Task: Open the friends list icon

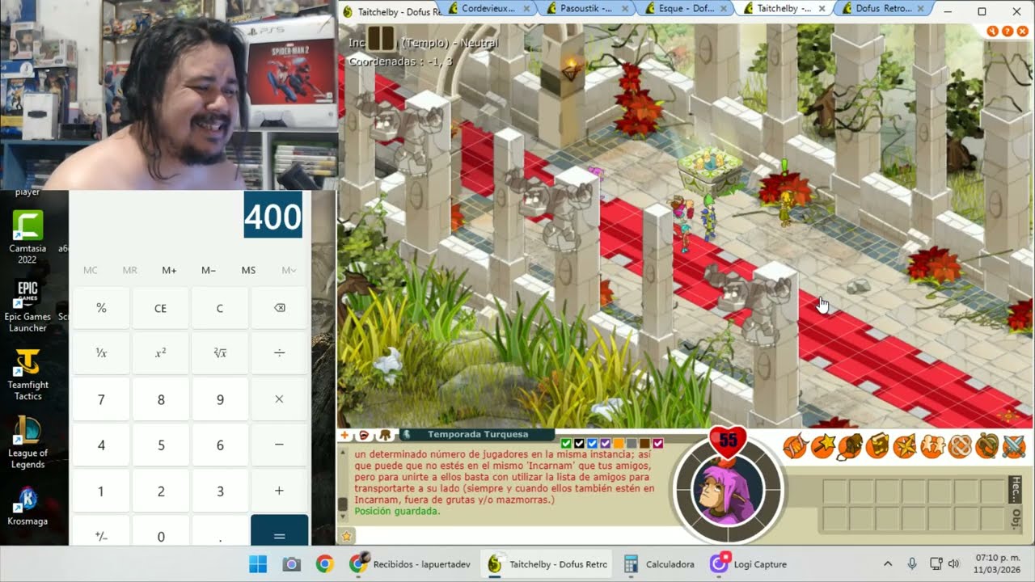Action: tap(932, 446)
